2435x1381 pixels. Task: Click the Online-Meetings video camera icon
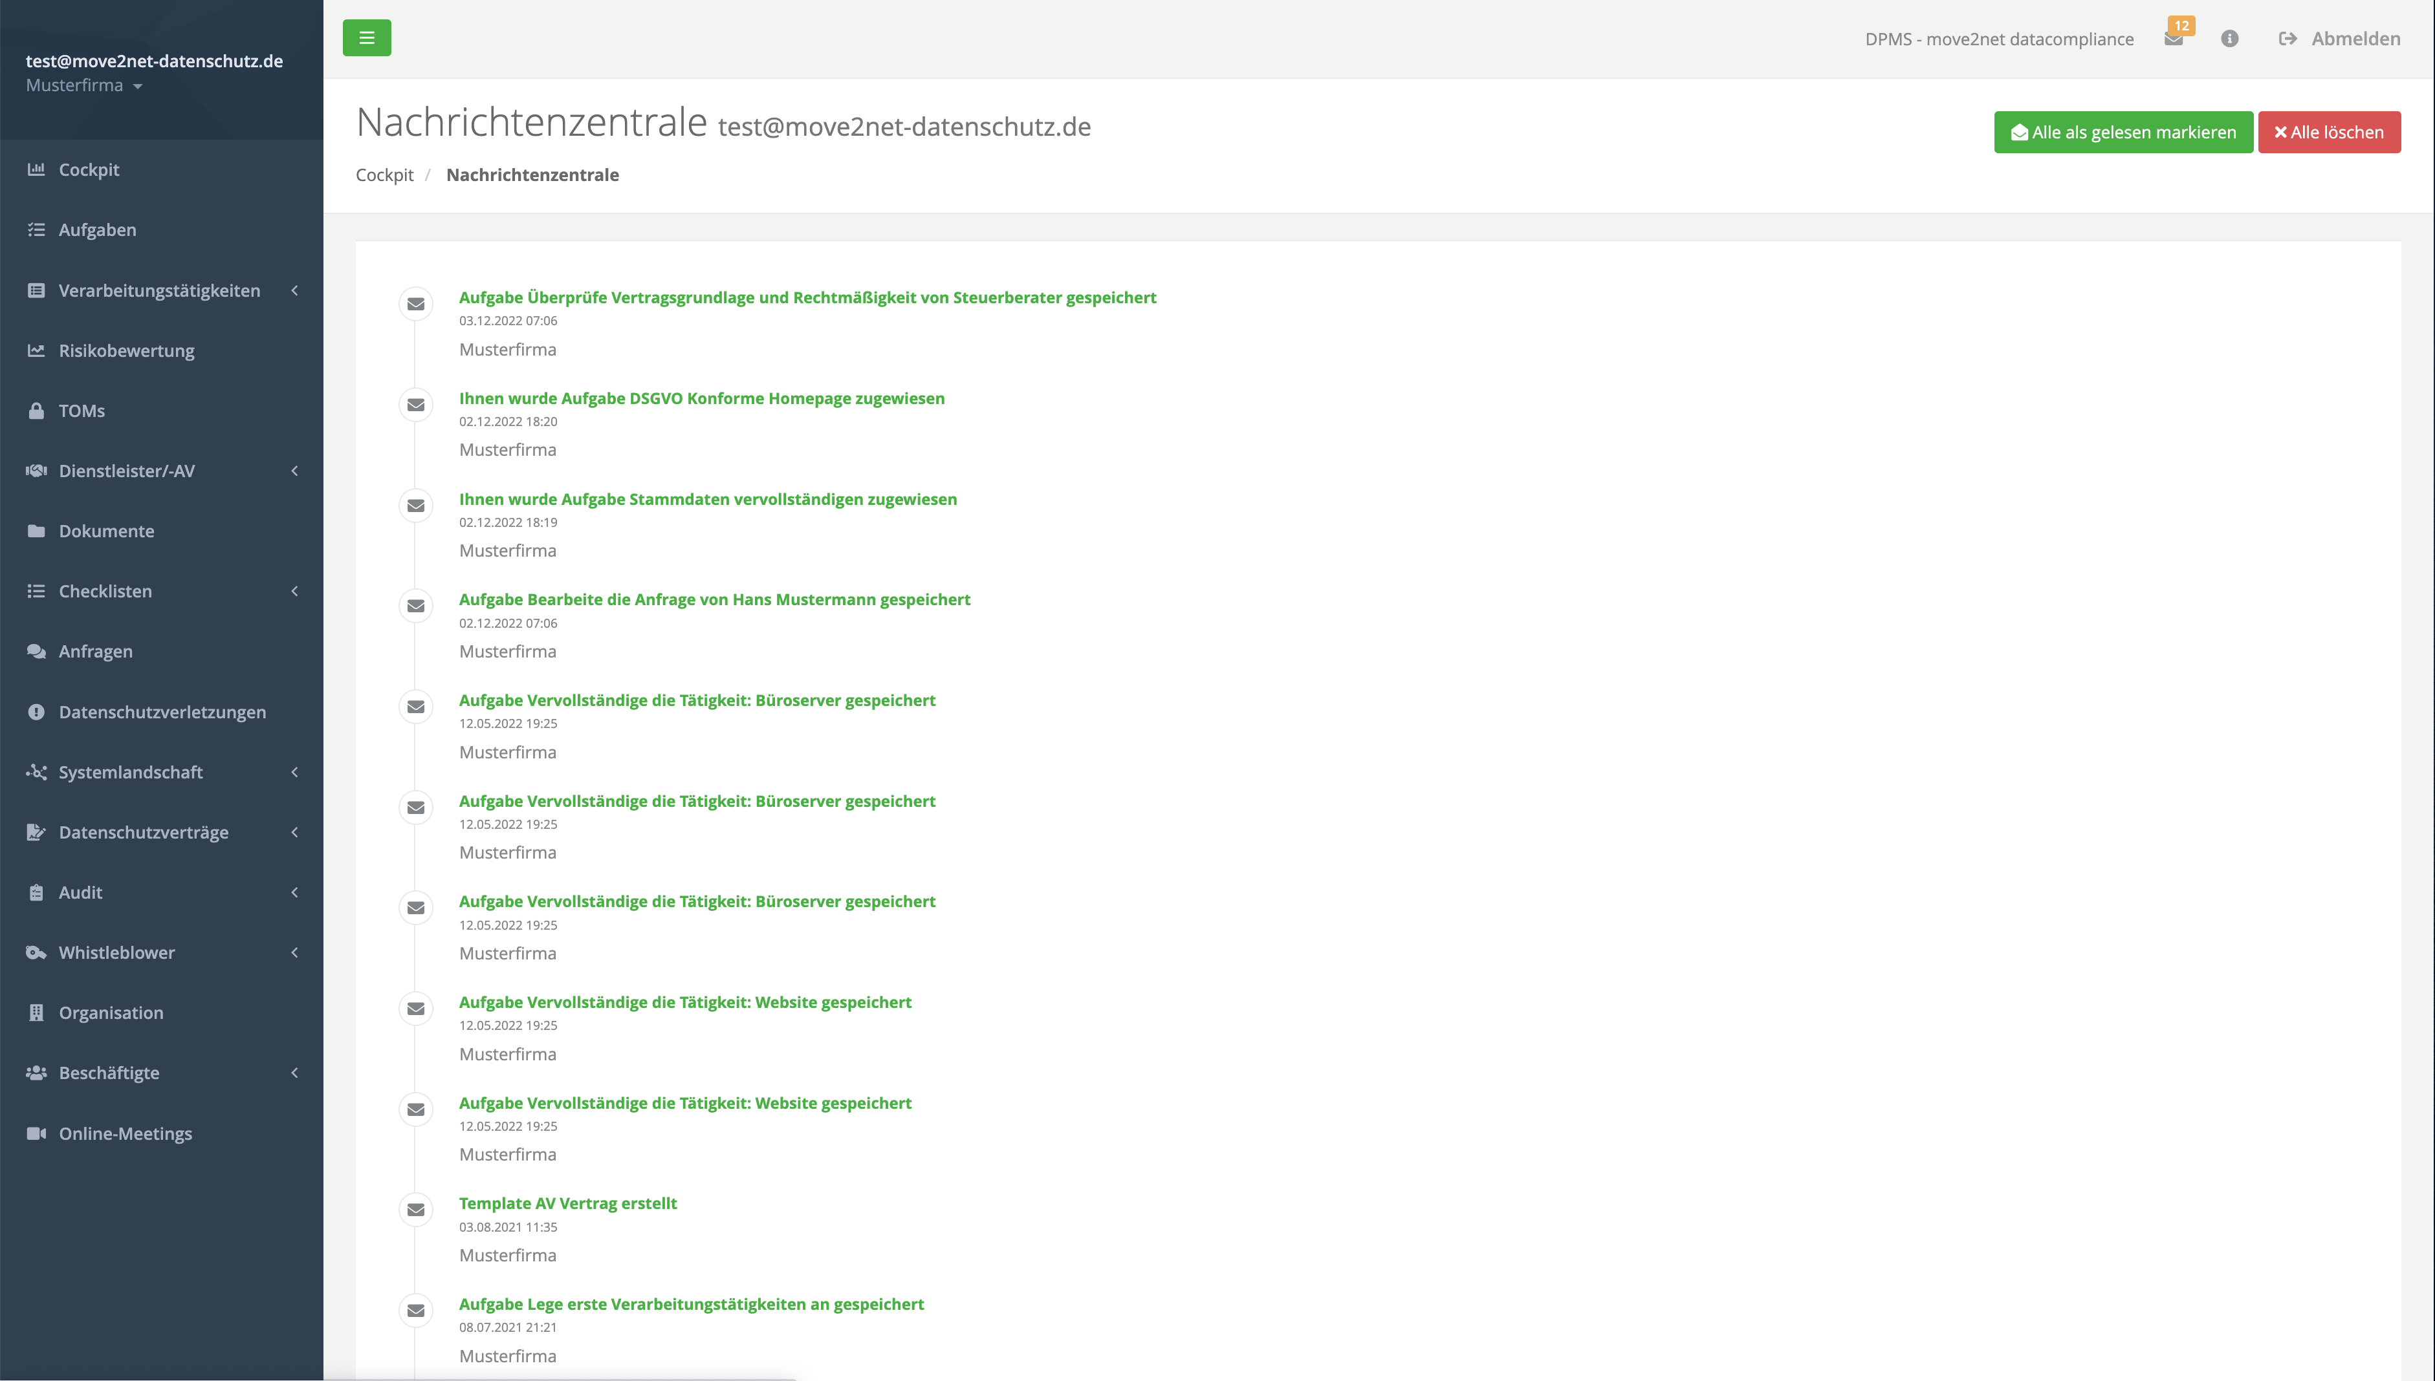coord(36,1133)
